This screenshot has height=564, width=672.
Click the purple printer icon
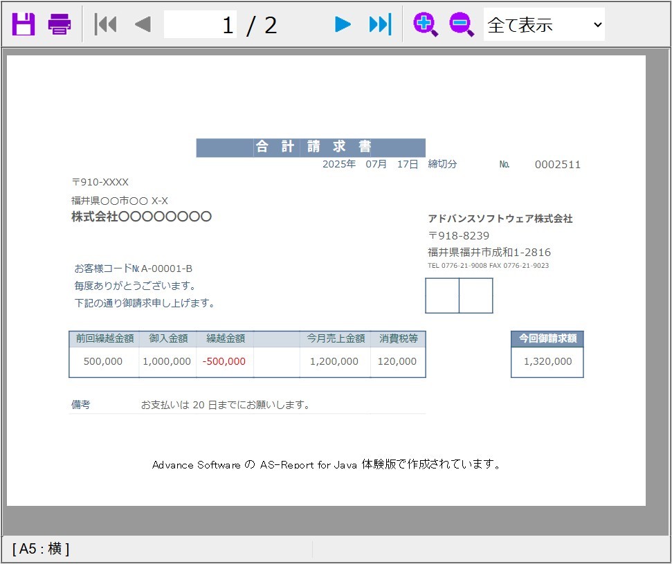tap(60, 25)
